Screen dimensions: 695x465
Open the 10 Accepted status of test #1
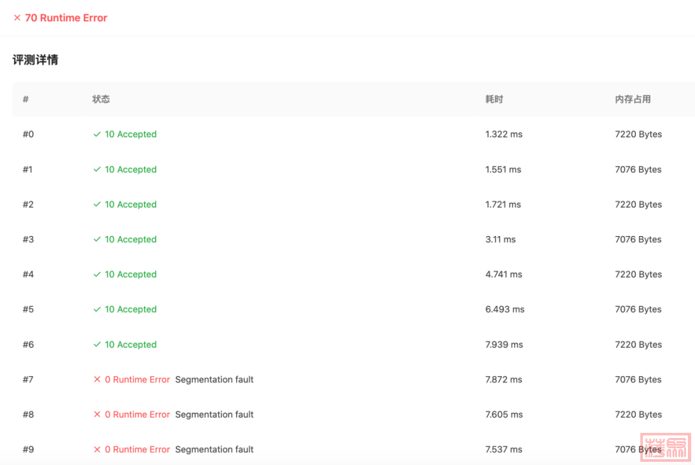tap(131, 170)
